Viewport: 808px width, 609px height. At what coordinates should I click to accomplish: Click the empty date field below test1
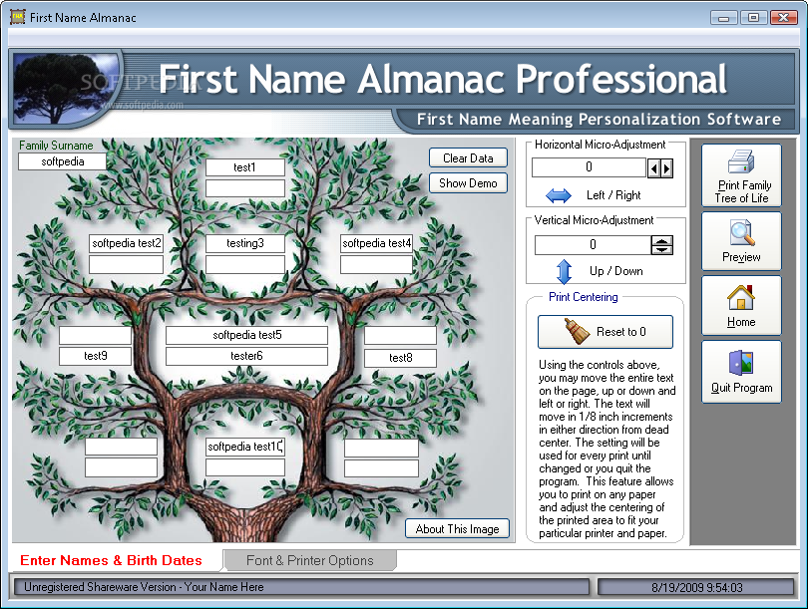pyautogui.click(x=244, y=188)
